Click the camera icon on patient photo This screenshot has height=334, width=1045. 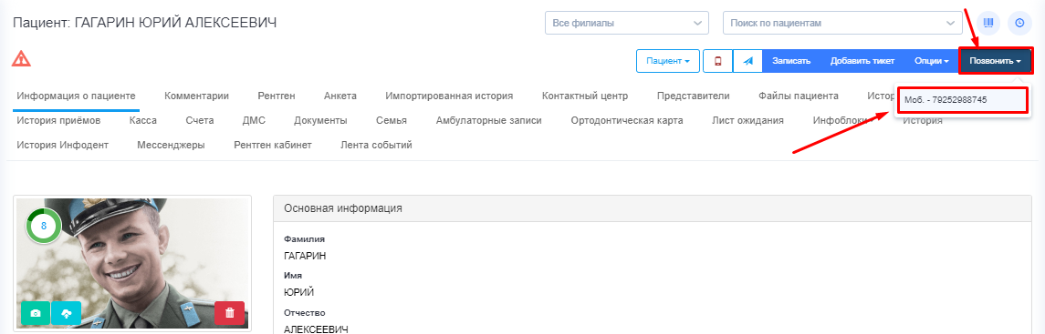[36, 313]
